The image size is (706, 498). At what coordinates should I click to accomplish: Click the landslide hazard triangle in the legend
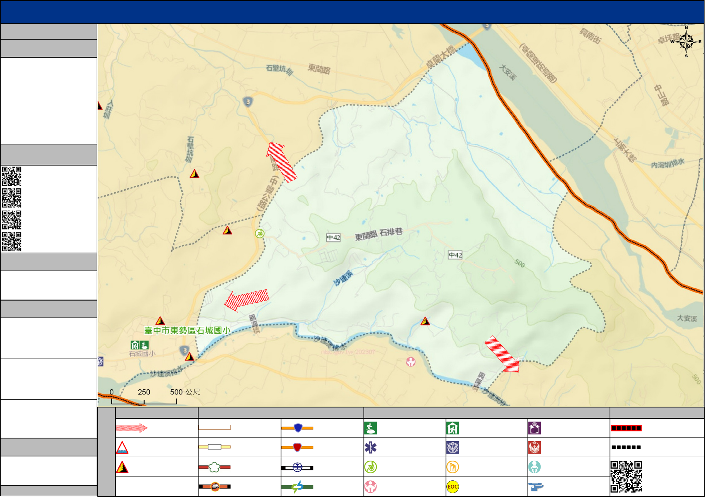pos(122,468)
